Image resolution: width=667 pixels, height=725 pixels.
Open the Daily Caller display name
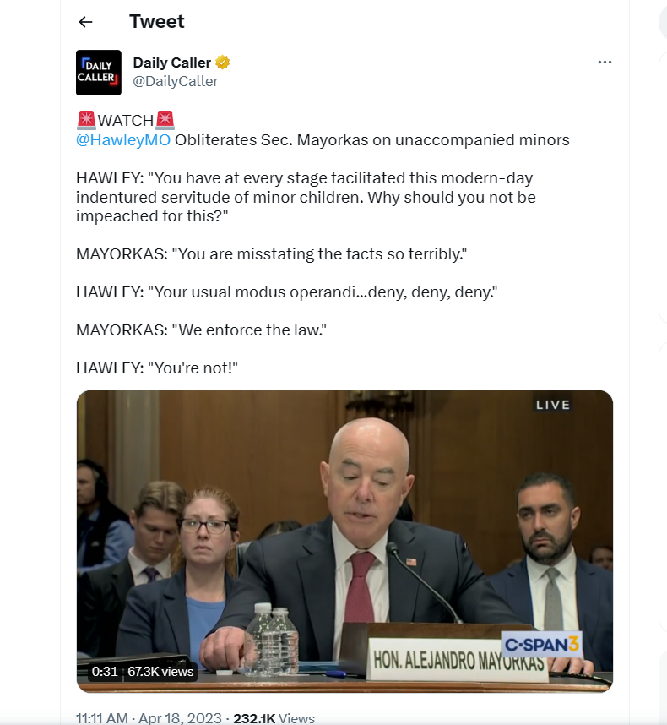pyautogui.click(x=172, y=63)
